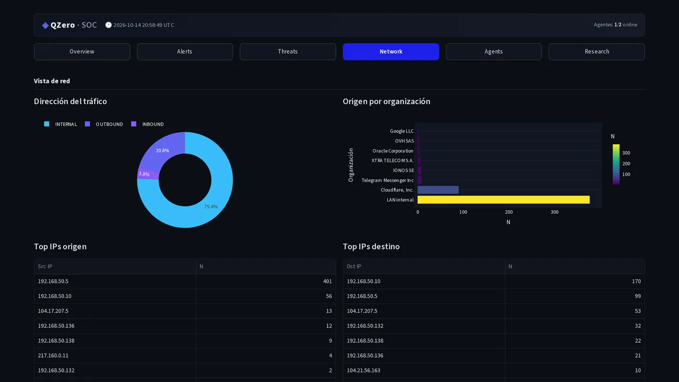Click the Telegram Messenger Inc axis label
This screenshot has width=679, height=382.
pos(388,180)
